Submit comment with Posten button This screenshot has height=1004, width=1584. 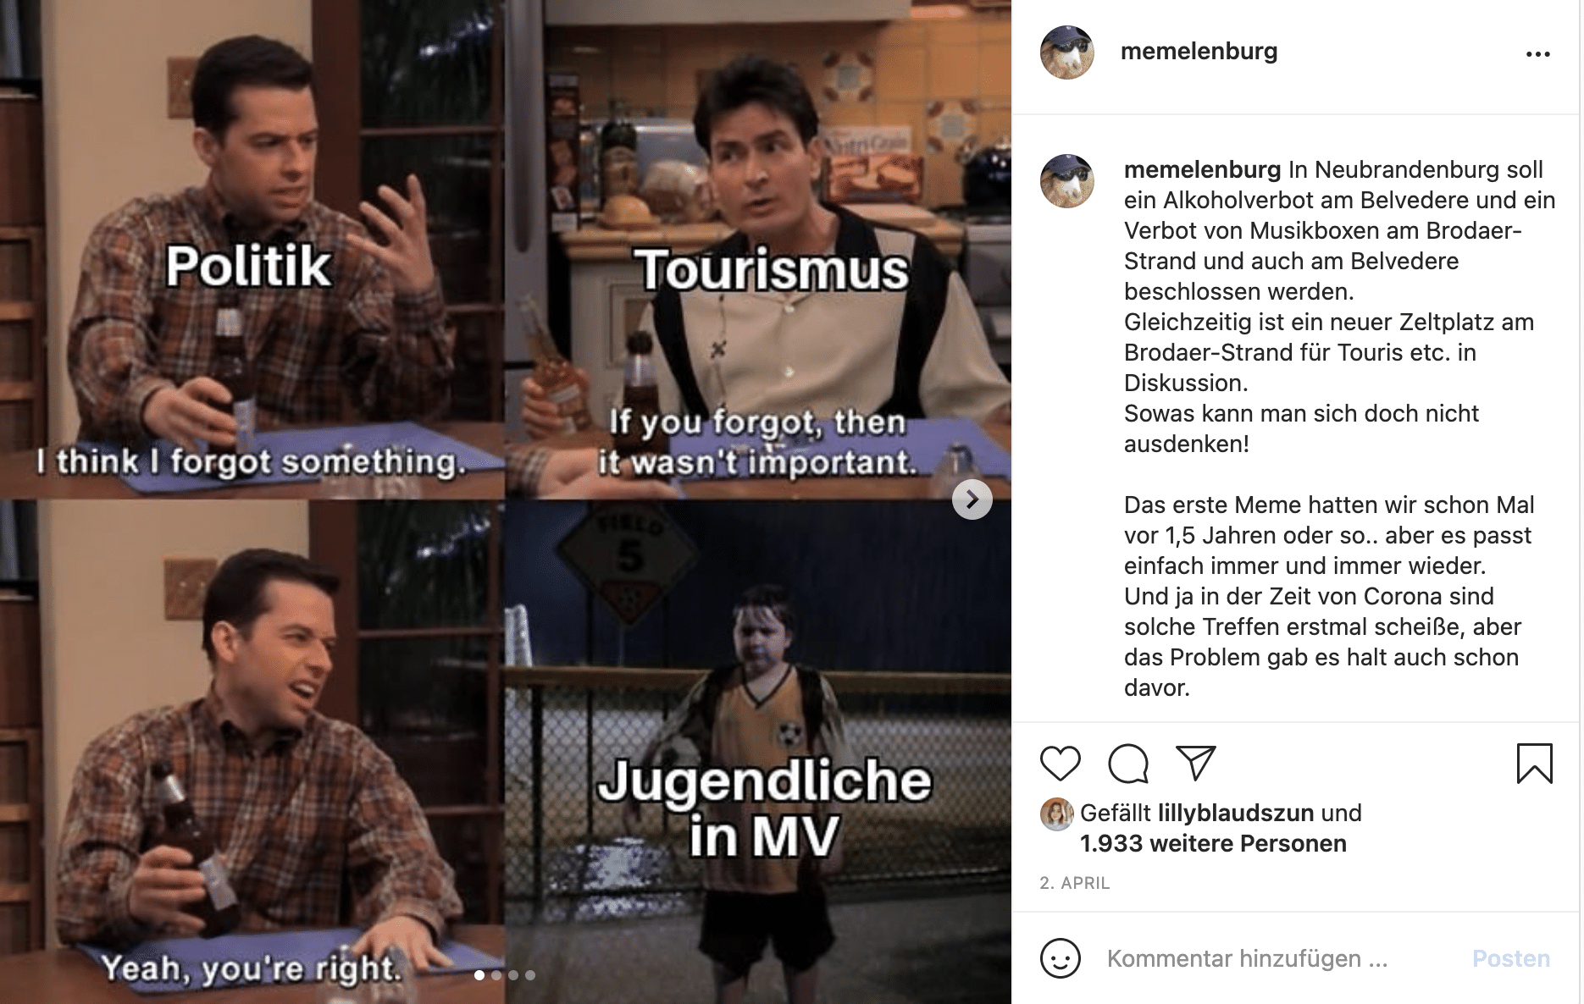tap(1510, 958)
